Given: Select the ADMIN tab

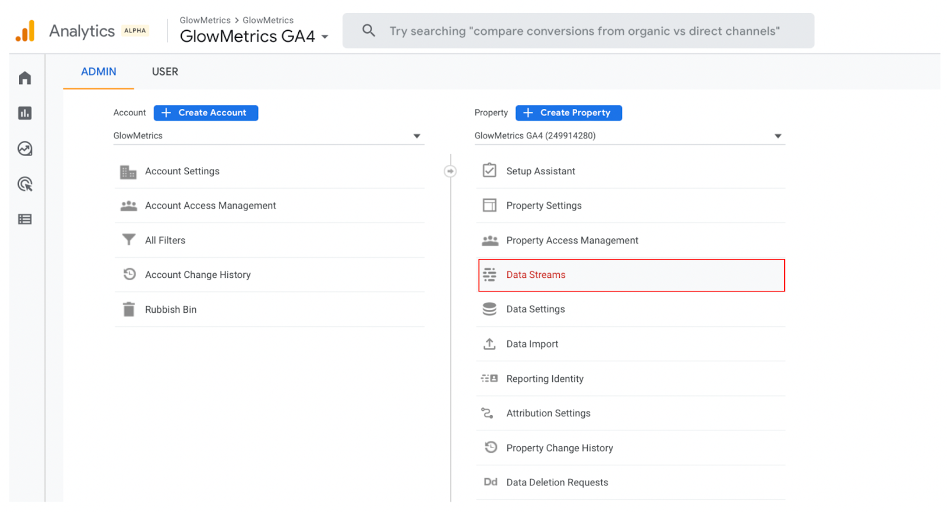Looking at the screenshot, I should [x=99, y=72].
